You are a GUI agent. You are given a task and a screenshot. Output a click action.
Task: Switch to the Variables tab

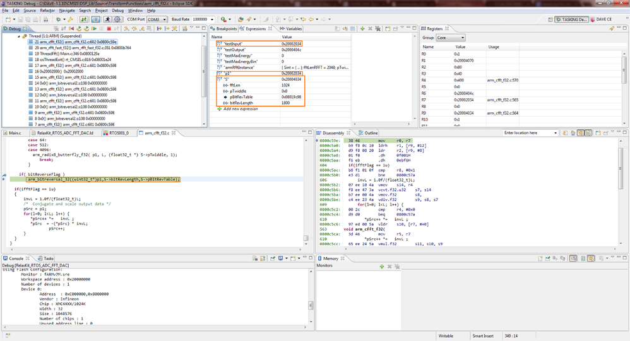click(291, 29)
